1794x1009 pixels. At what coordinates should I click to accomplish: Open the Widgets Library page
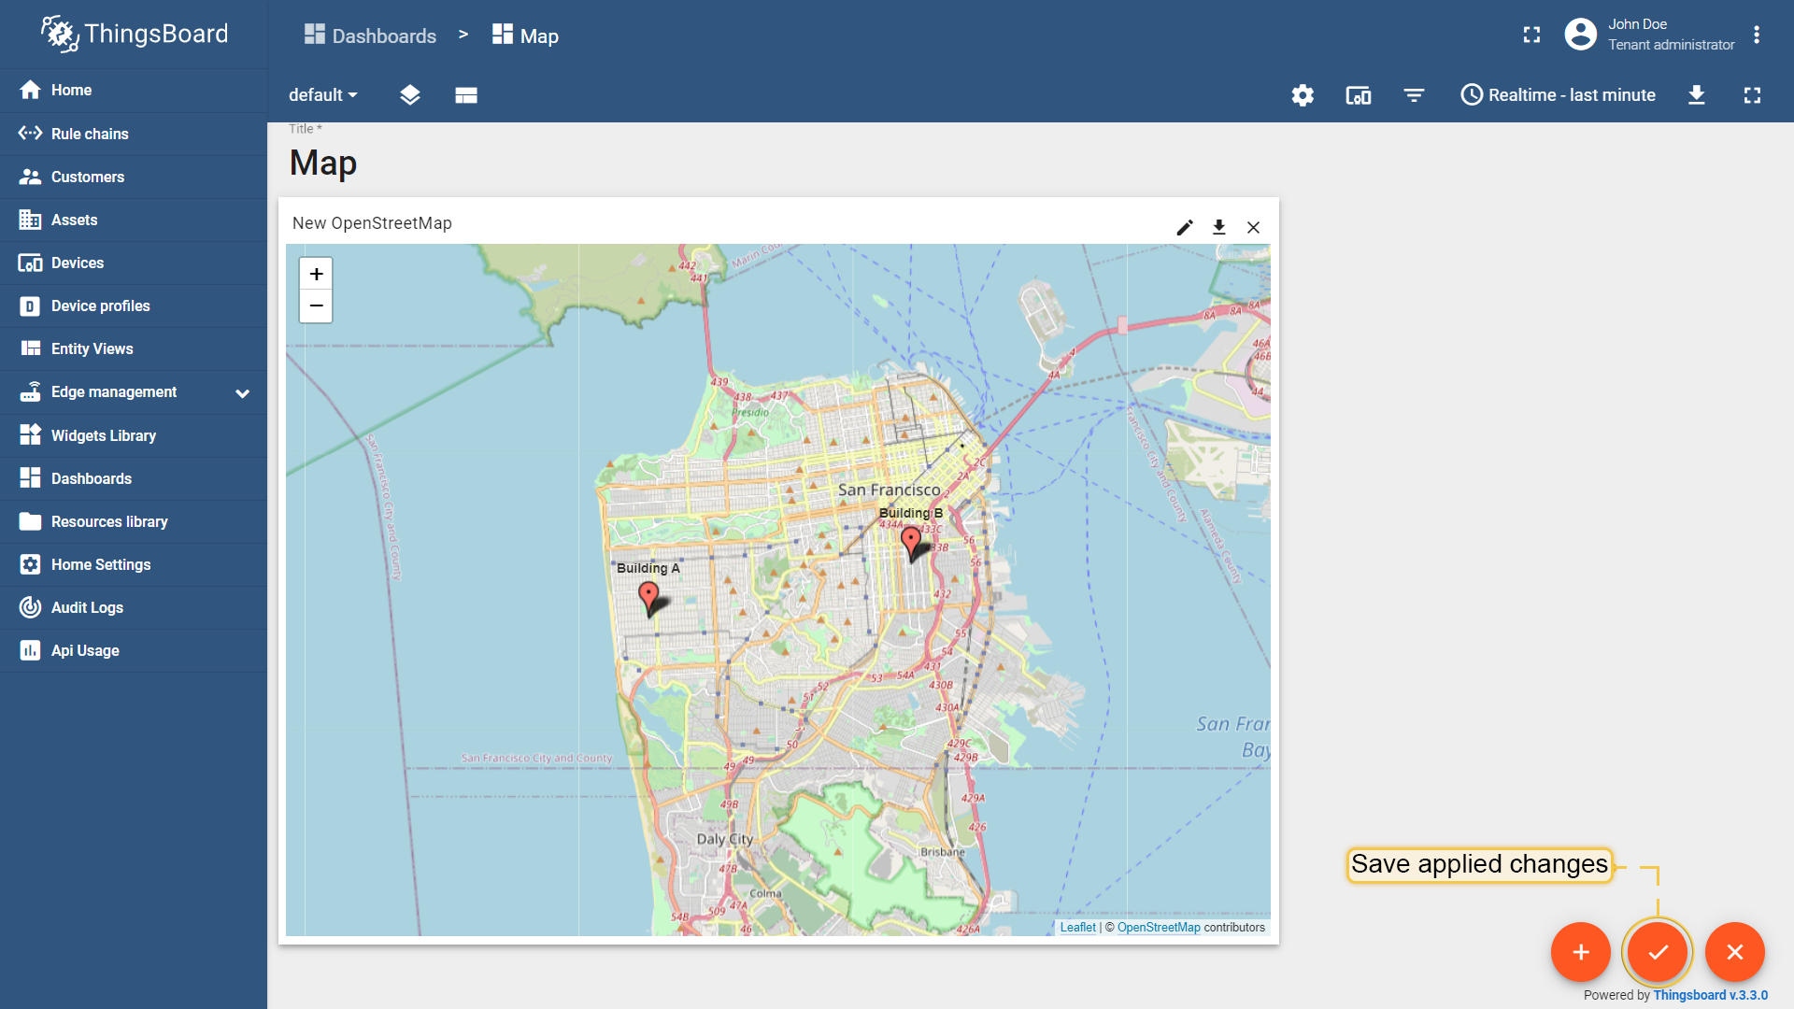pos(133,435)
